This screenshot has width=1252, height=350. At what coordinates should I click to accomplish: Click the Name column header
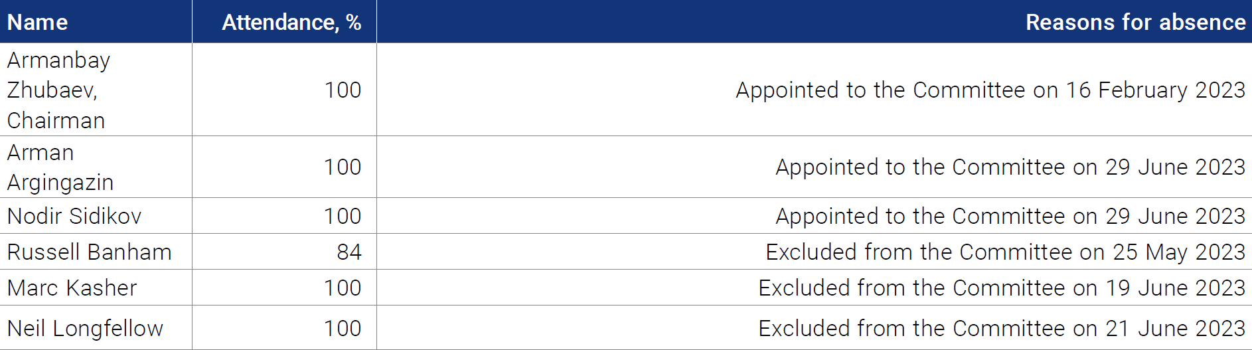click(96, 22)
